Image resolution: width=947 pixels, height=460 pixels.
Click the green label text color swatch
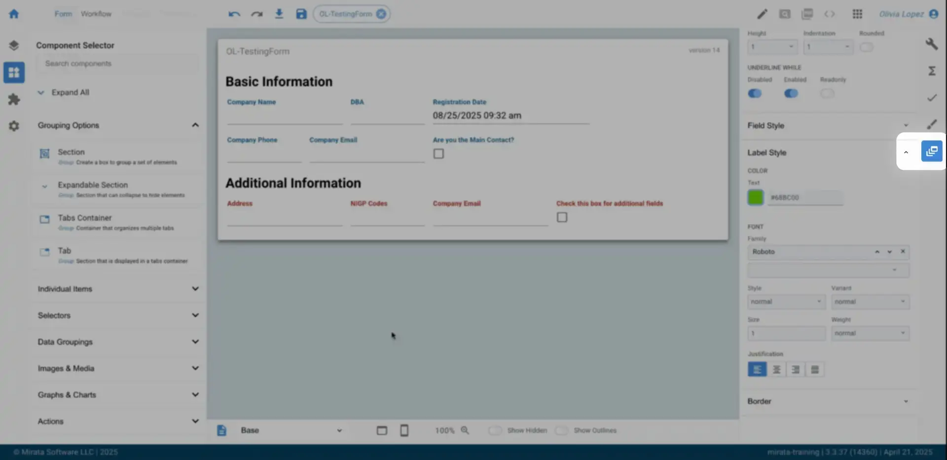coord(756,197)
